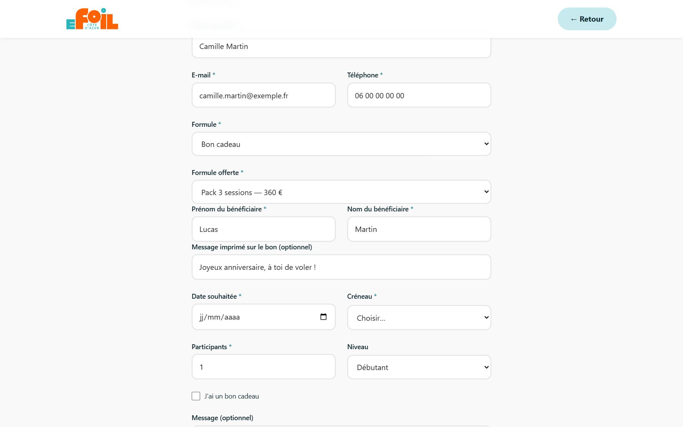Viewport: 683px width, 427px height.
Task: Focus the name field containing Camille Martin
Action: [341, 47]
